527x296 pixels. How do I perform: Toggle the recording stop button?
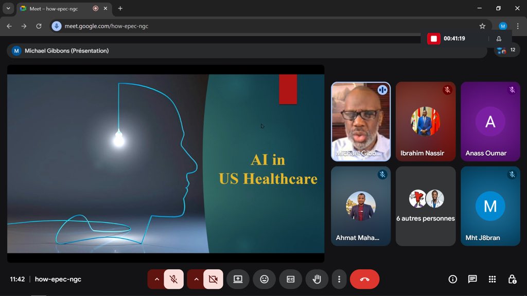tap(433, 38)
